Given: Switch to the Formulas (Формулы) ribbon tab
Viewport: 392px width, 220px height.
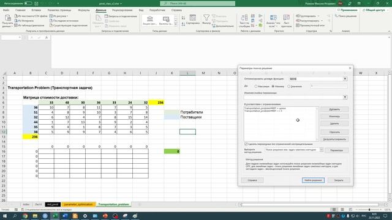Looking at the screenshot, I should click(x=84, y=10).
